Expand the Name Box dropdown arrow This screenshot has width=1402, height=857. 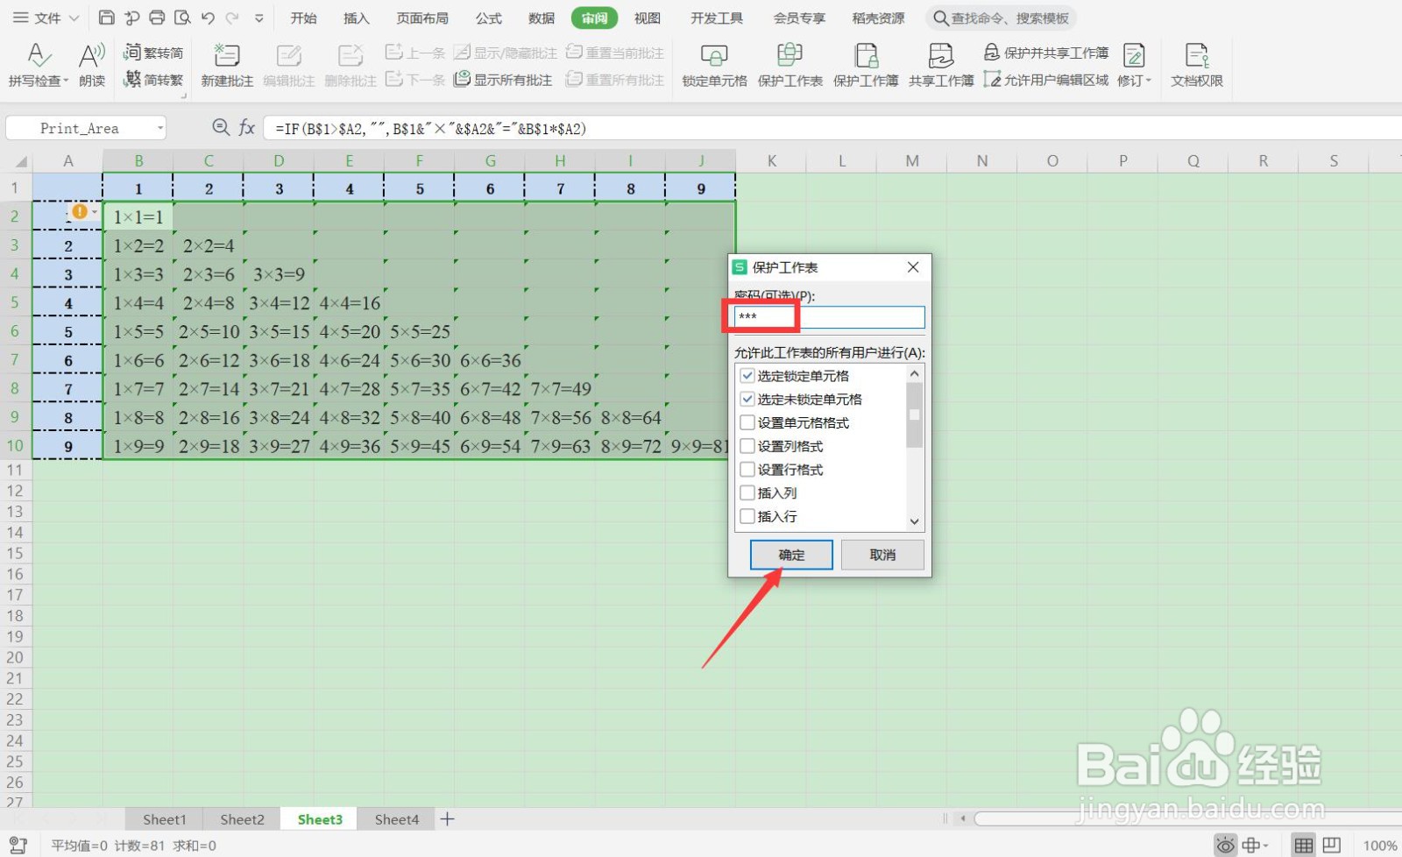click(160, 128)
